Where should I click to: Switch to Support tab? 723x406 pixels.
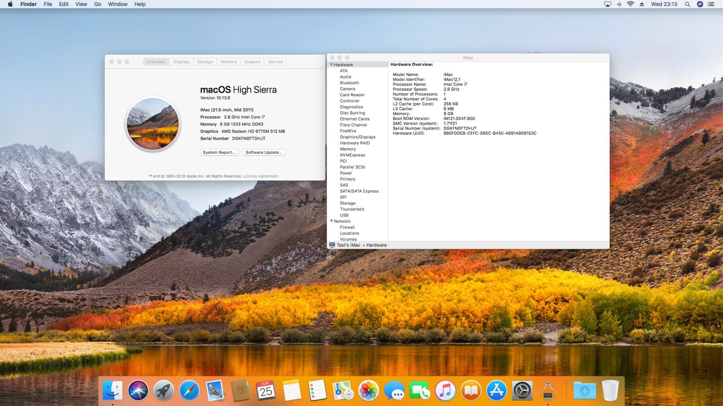tap(252, 62)
